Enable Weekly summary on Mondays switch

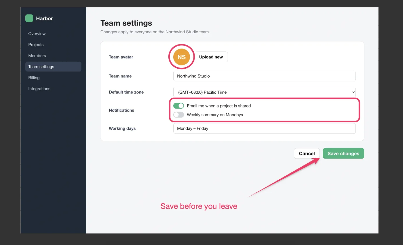pos(178,115)
